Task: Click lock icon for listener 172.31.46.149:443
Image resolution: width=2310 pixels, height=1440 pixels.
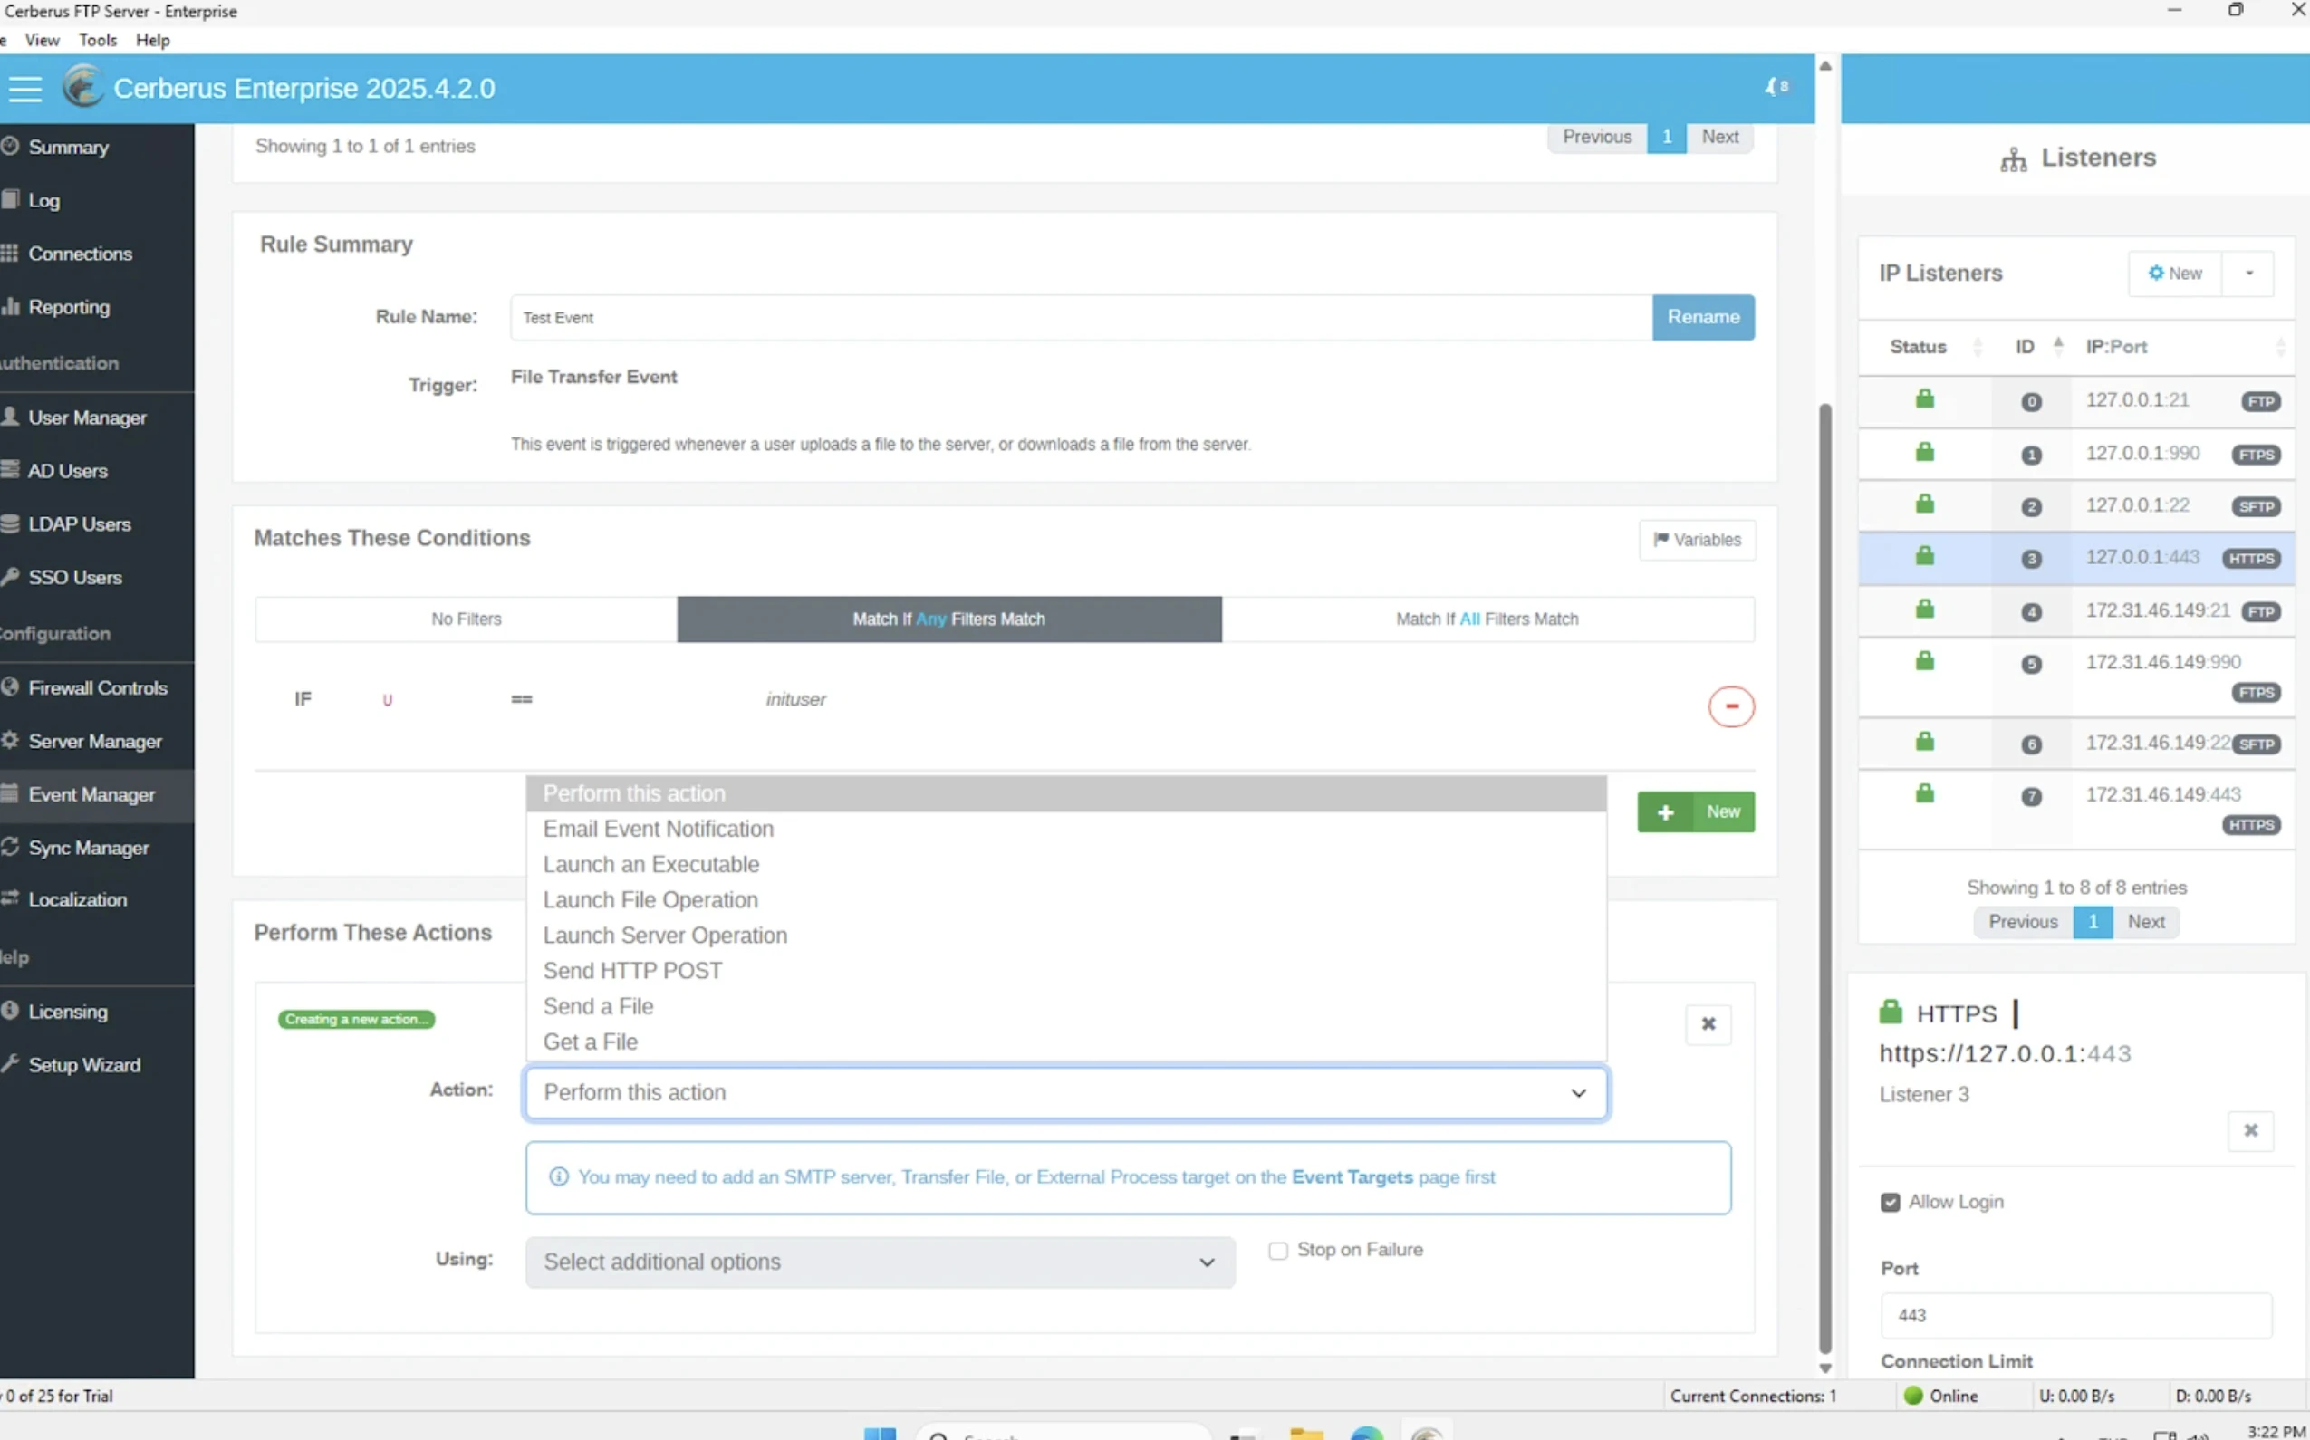Action: coord(1924,793)
